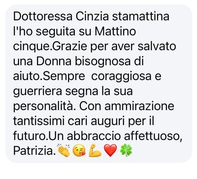Click the flexed bicep emoji

95,150
